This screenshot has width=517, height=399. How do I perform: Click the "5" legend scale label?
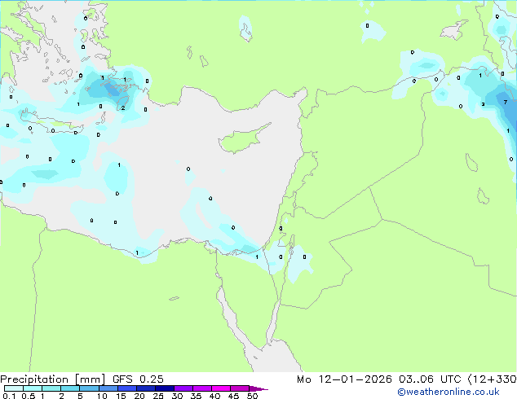pos(80,396)
